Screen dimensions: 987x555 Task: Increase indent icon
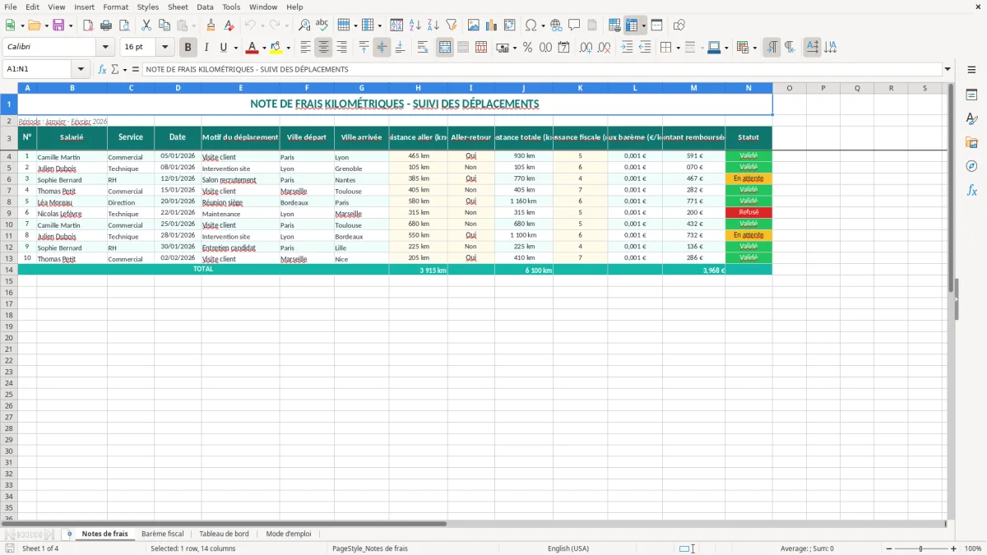[627, 48]
